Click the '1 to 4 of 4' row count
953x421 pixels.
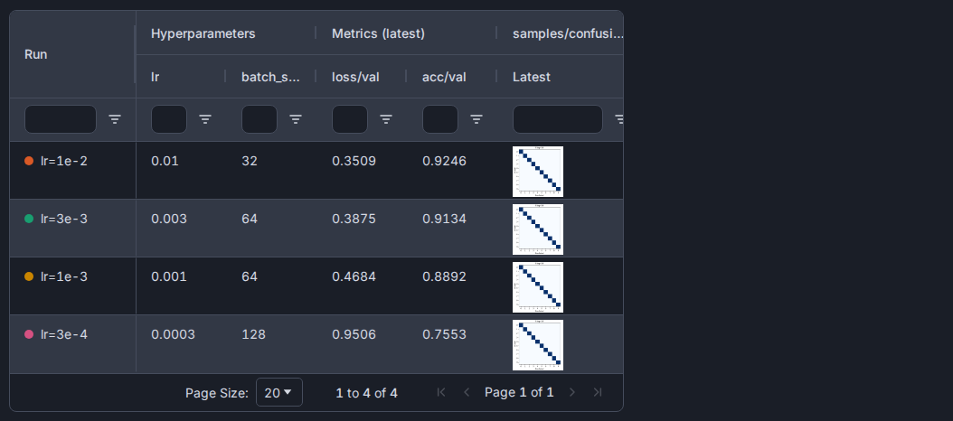pos(366,393)
